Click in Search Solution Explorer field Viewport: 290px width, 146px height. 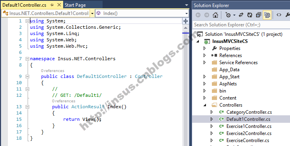(x=241, y=25)
